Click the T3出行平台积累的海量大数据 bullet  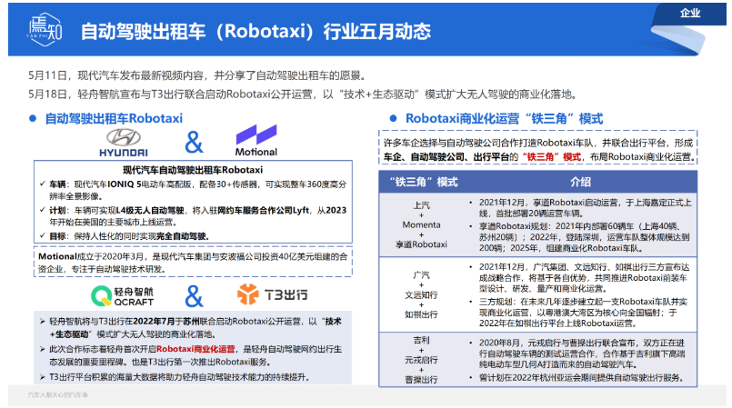pos(174,377)
